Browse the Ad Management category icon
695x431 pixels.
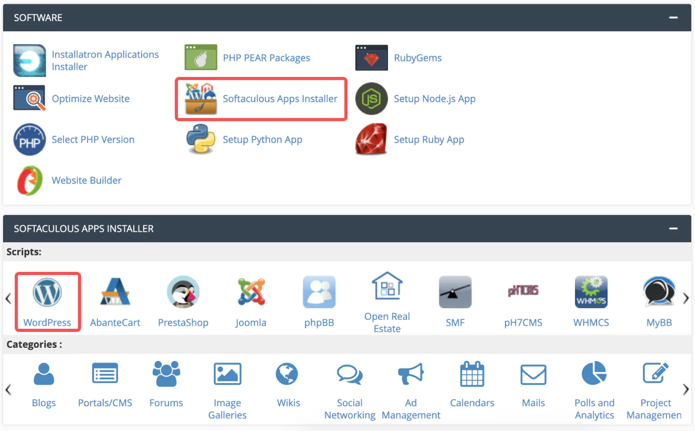pyautogui.click(x=411, y=375)
